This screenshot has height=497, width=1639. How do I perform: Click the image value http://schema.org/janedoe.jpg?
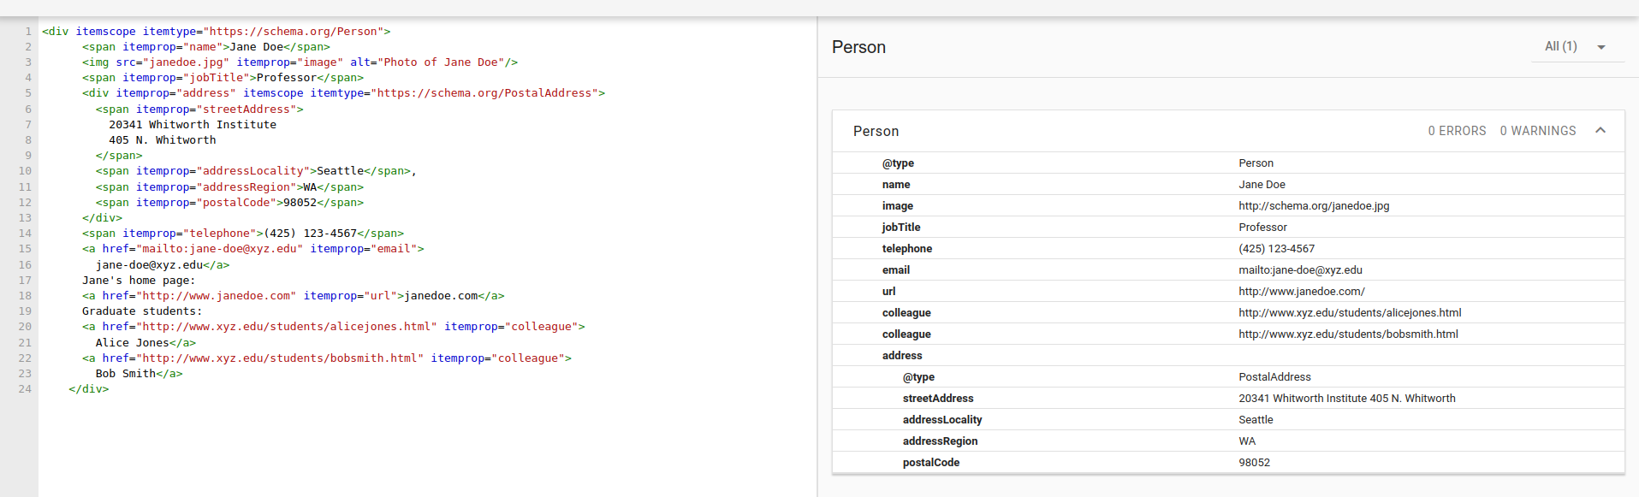point(1314,206)
